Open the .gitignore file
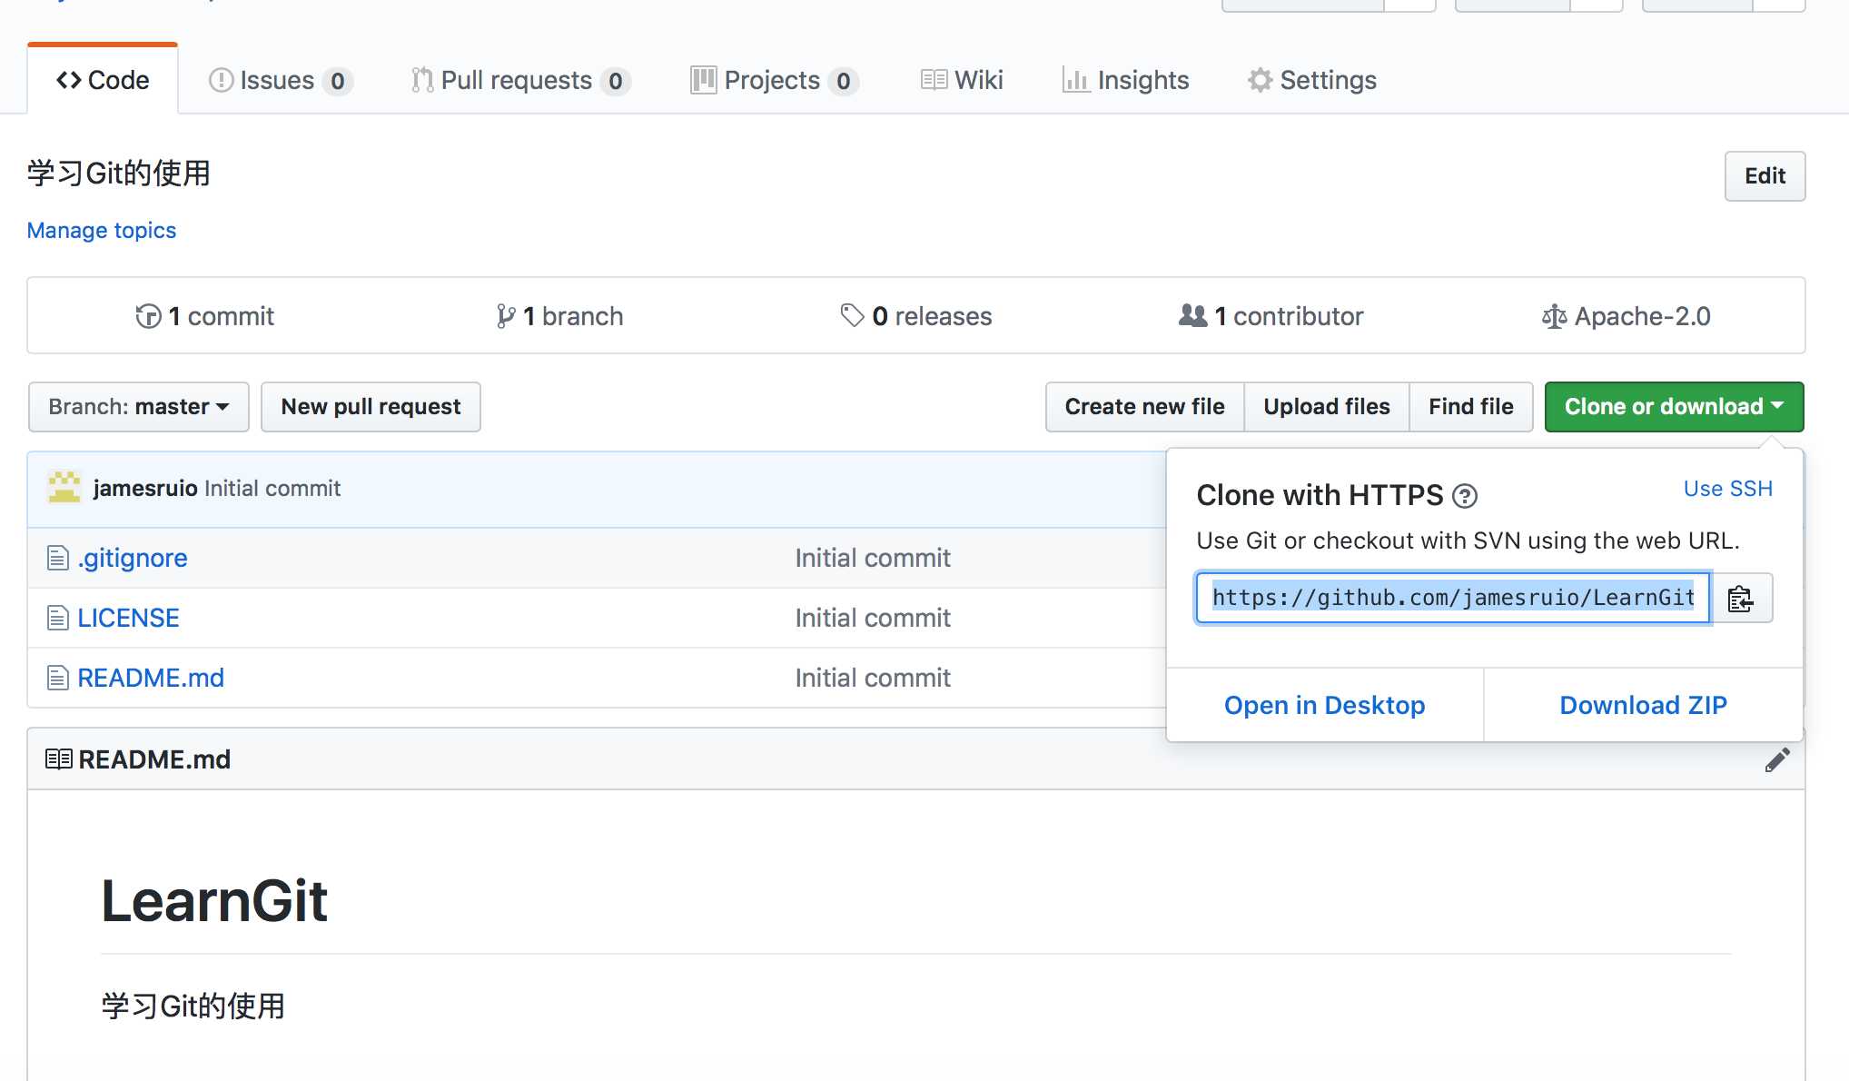The height and width of the screenshot is (1081, 1849). [133, 558]
